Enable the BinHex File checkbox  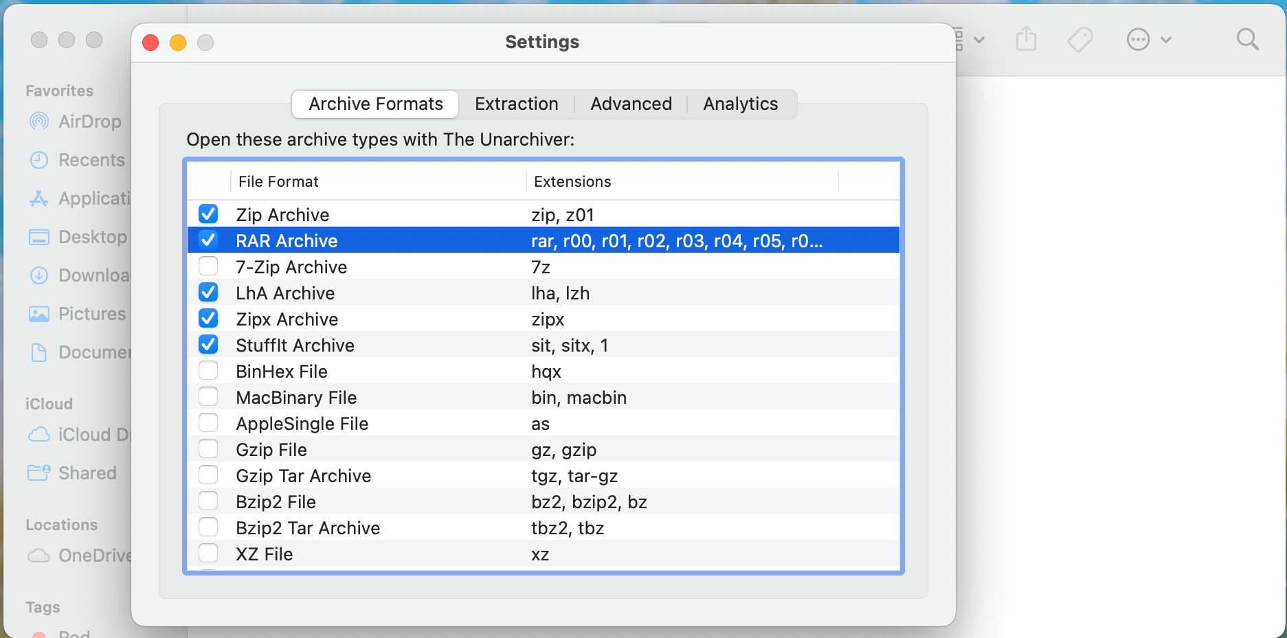click(208, 370)
